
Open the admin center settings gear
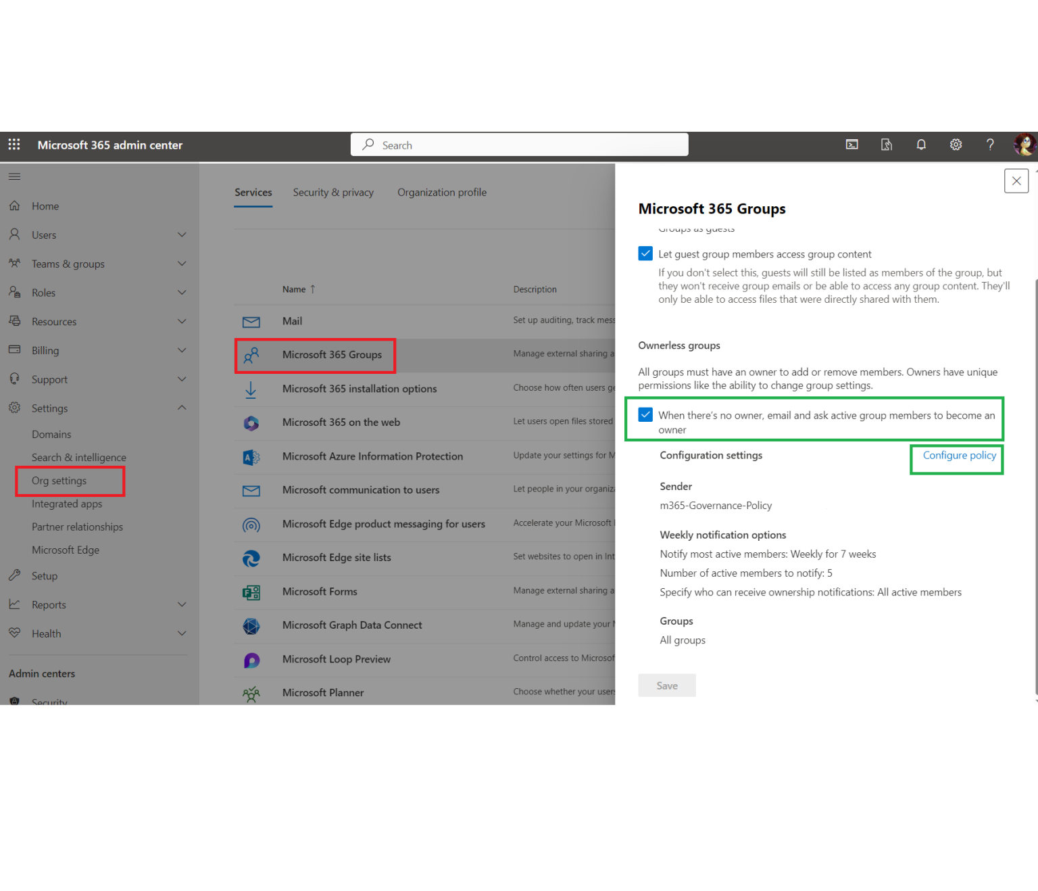956,145
